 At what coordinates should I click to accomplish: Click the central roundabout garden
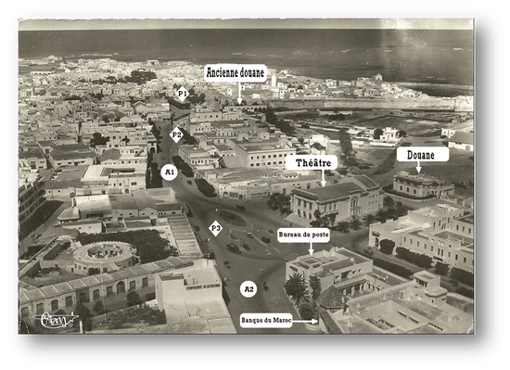232,219
